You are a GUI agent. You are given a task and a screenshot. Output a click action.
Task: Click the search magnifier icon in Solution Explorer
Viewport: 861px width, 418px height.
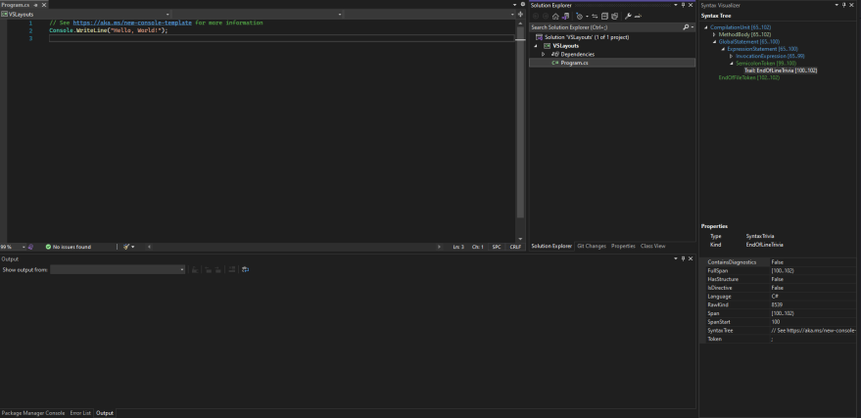click(686, 26)
